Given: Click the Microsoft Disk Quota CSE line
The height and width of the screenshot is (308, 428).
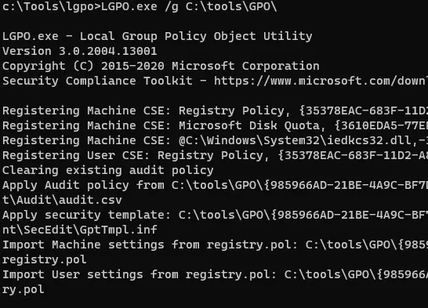Looking at the screenshot, I should (215, 125).
